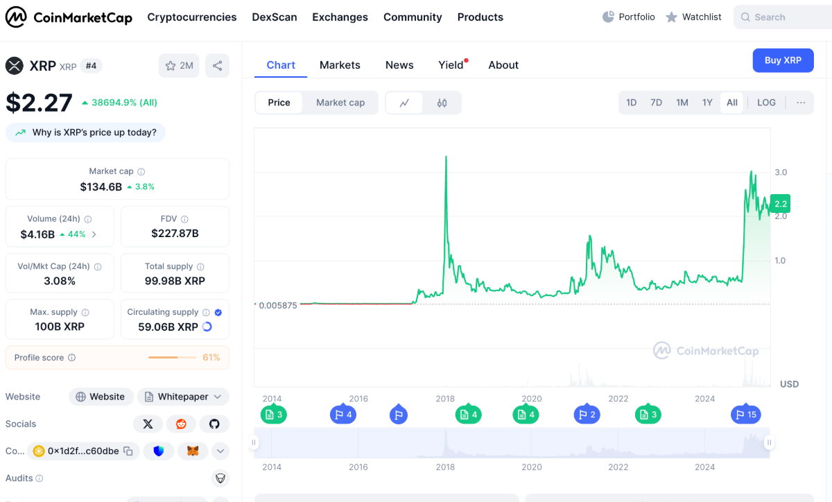
Task: Open Community nav menu
Action: click(x=413, y=17)
